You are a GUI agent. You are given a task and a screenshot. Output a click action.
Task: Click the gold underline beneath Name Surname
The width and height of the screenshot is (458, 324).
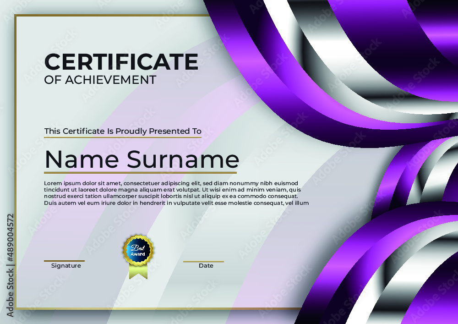(140, 173)
